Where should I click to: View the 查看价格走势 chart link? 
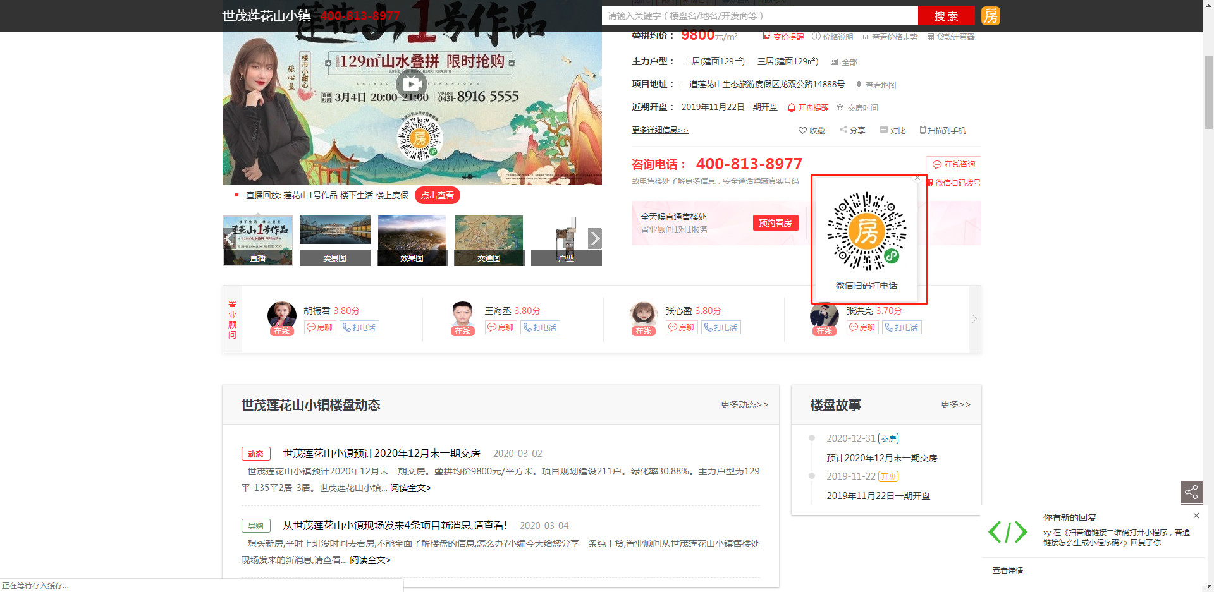click(x=890, y=37)
